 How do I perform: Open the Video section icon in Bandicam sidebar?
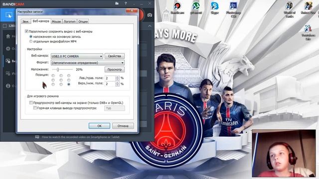pyautogui.click(x=8, y=61)
